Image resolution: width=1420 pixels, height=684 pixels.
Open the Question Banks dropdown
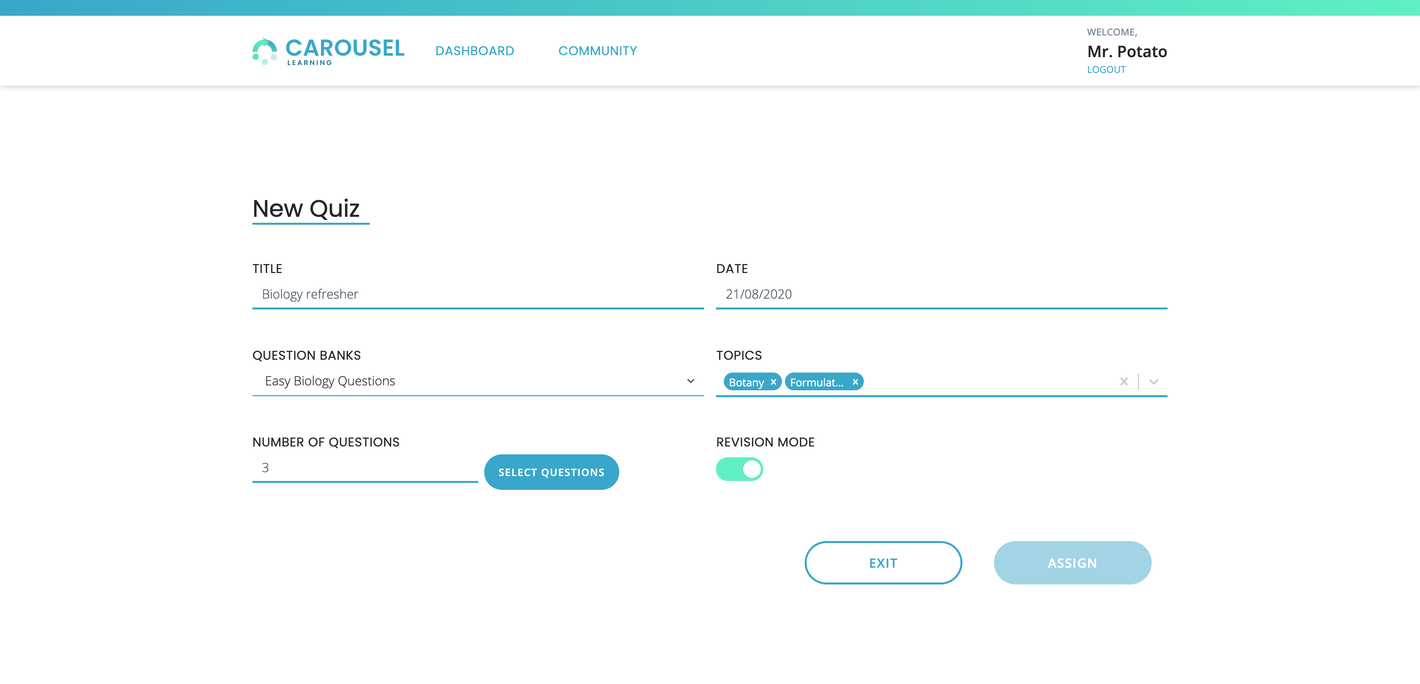pyautogui.click(x=477, y=381)
